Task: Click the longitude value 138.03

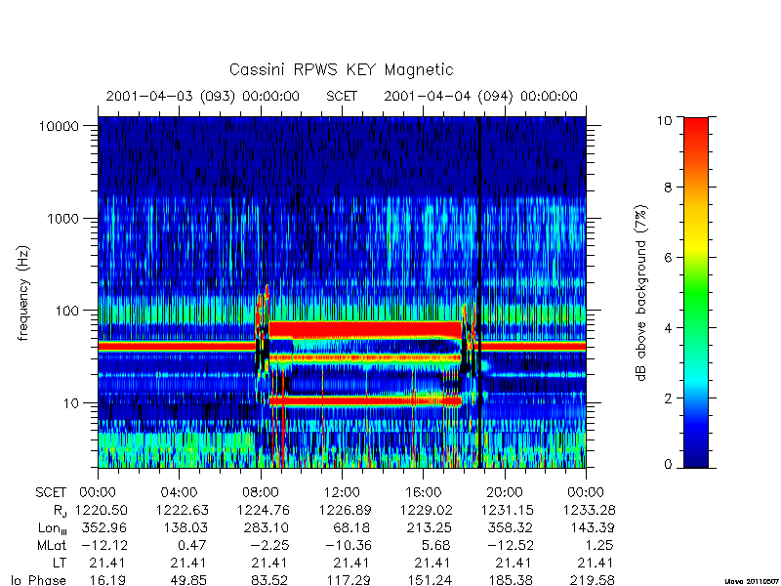Action: pos(185,527)
